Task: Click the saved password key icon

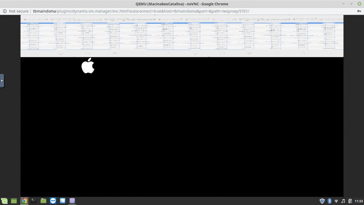Action: pos(359,11)
